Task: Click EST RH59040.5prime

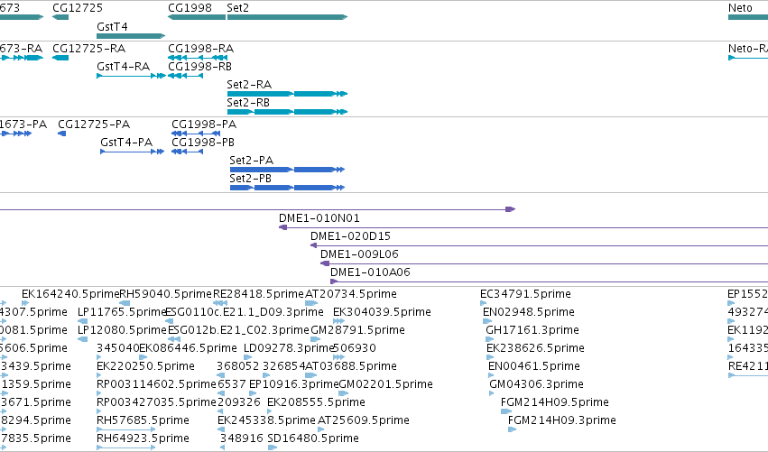Action: coord(165,294)
